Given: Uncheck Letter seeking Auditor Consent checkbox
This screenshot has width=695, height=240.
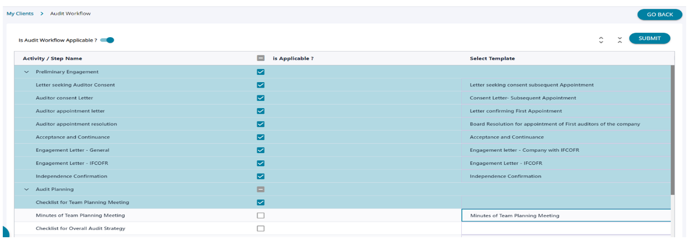Looking at the screenshot, I should 261,85.
